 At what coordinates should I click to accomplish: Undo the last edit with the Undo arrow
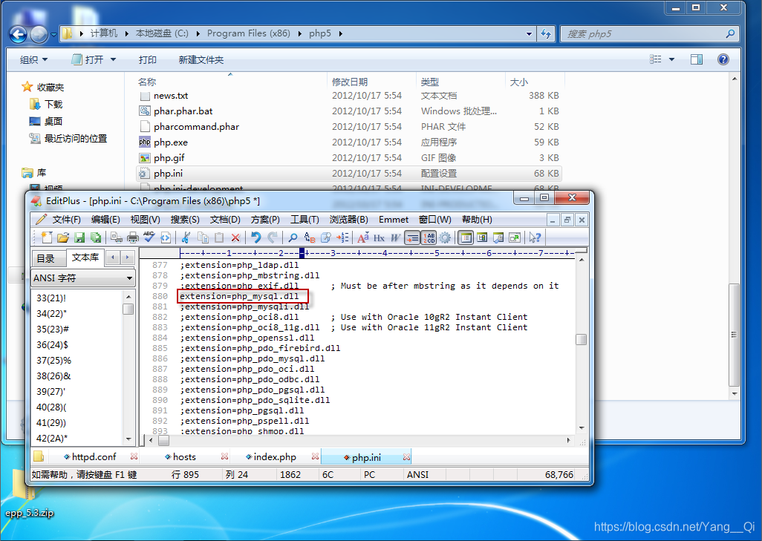coord(256,237)
